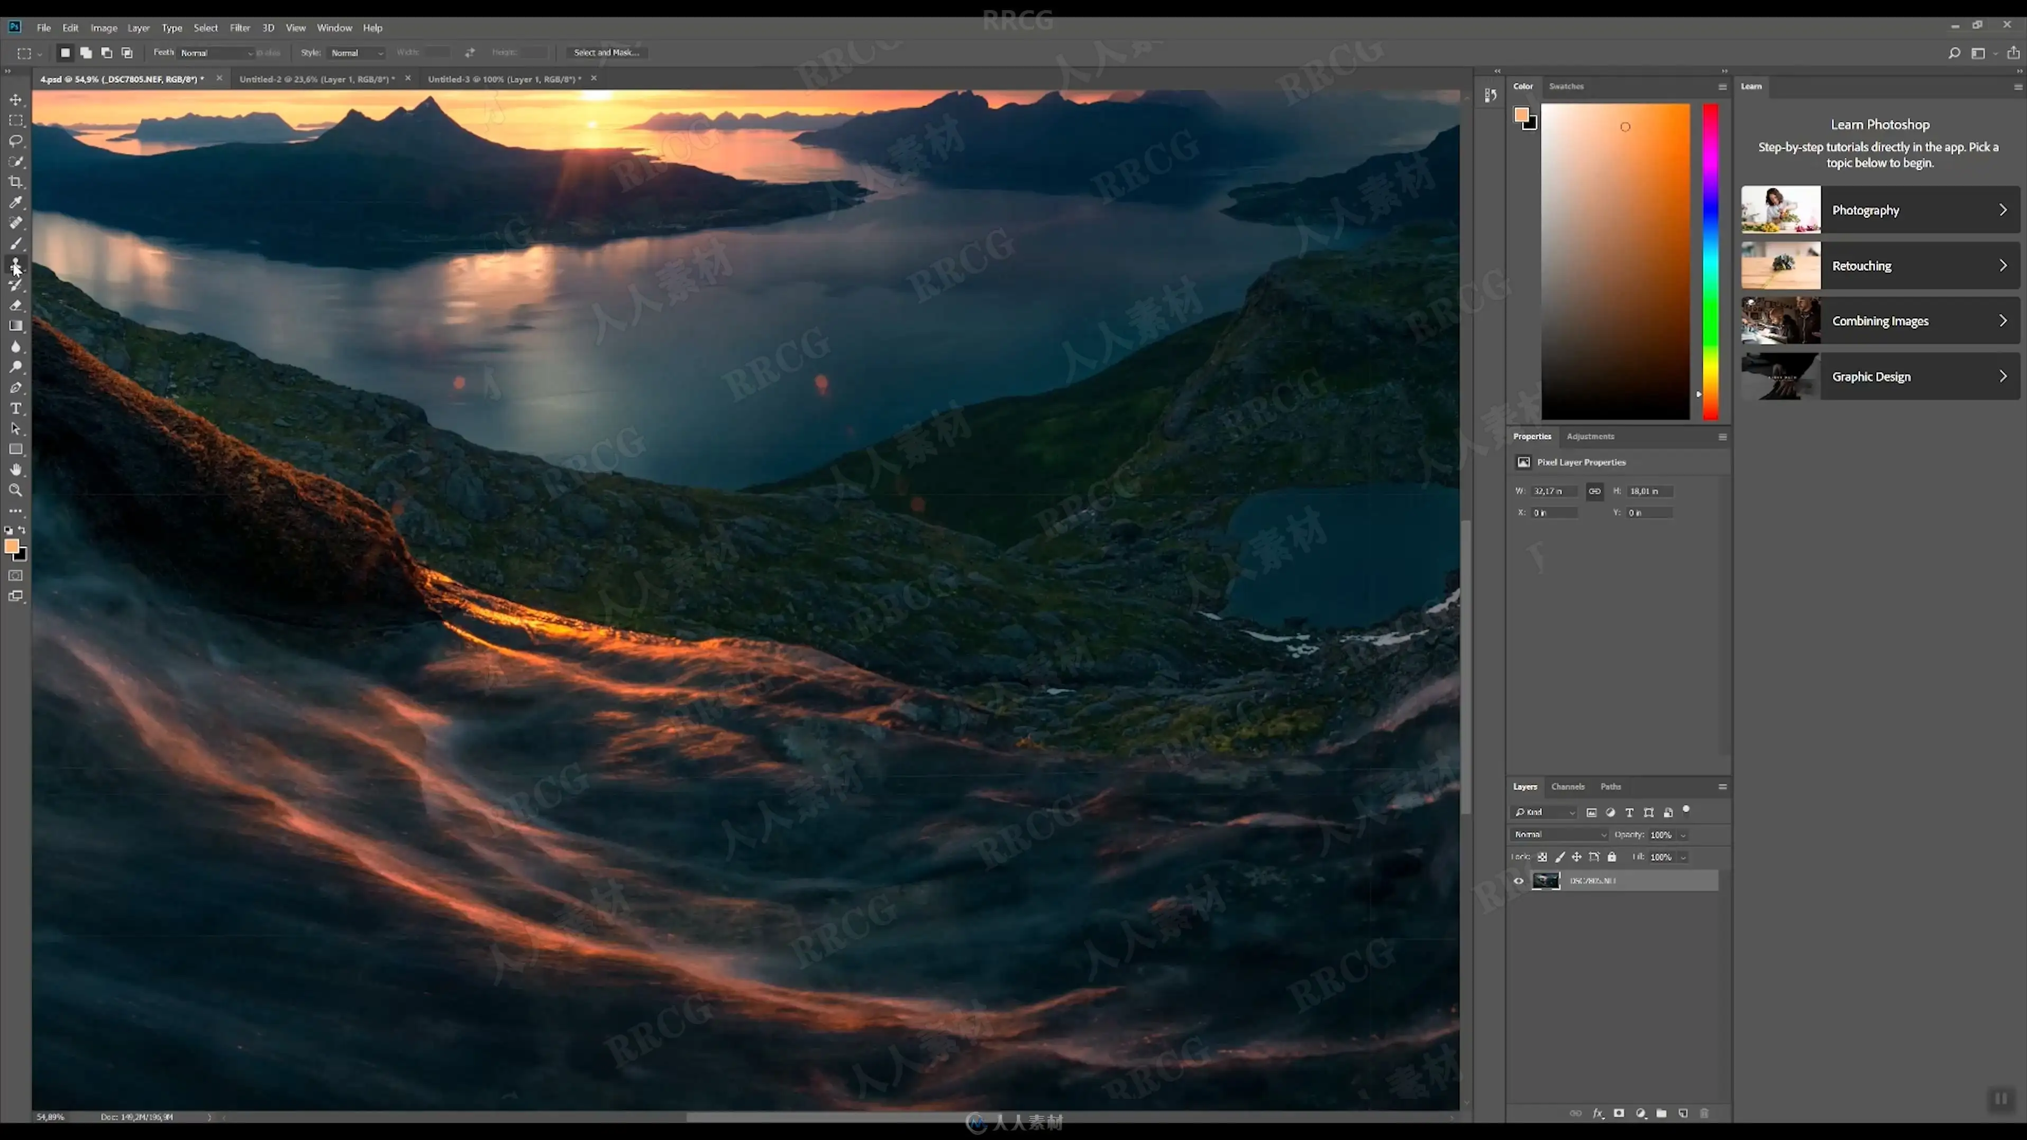Open the layer blend mode dropdown
The height and width of the screenshot is (1140, 2027).
click(1559, 835)
